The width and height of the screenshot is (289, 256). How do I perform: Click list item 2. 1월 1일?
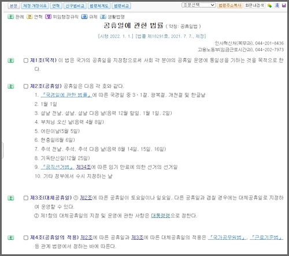[46, 104]
